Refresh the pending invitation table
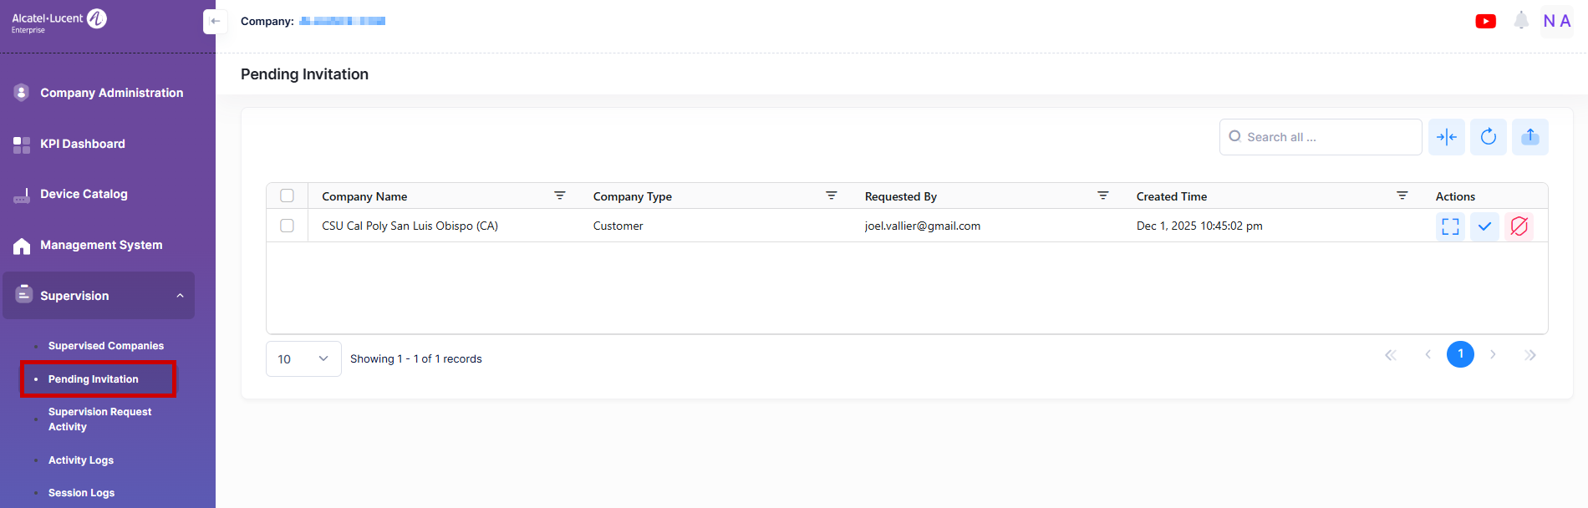The height and width of the screenshot is (508, 1588). click(1489, 137)
